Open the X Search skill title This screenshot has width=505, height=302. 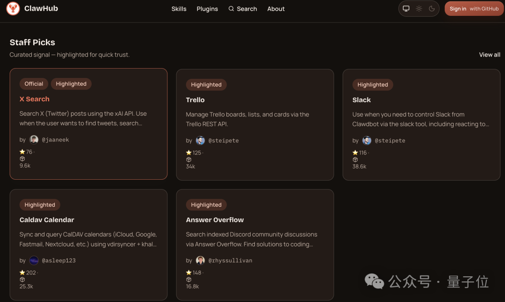(34, 99)
